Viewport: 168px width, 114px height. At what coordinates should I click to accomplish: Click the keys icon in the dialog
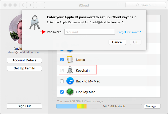point(35,23)
